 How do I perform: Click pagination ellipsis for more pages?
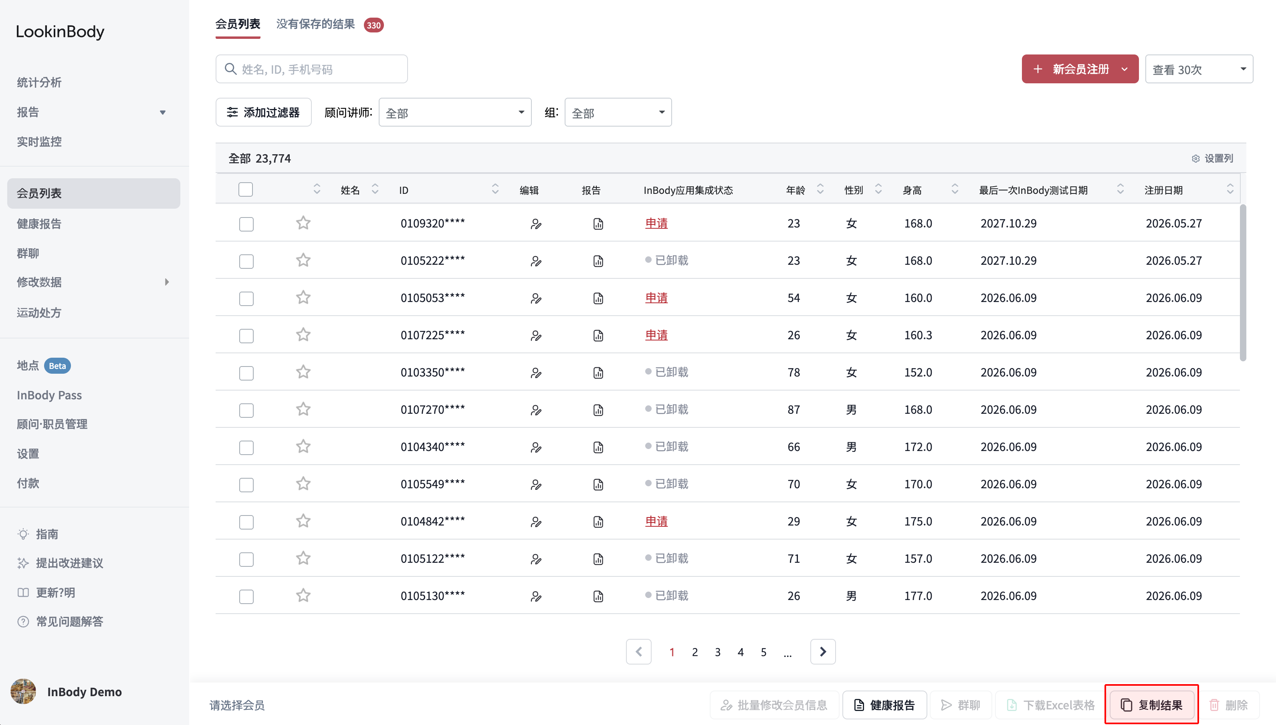[x=787, y=653]
